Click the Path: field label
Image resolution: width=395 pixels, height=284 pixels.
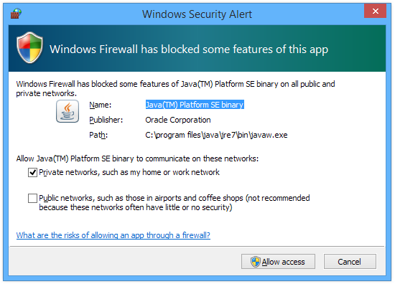[x=98, y=135]
